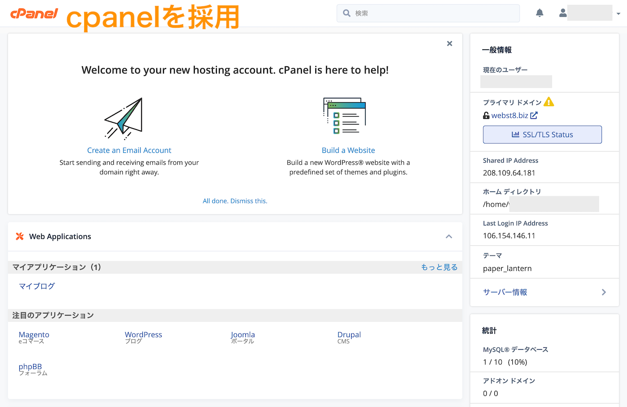Click the external link icon after webst8.biz
This screenshot has width=627, height=407.
(x=534, y=116)
